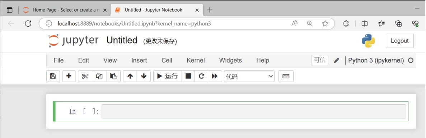This screenshot has height=138, width=426.
Task: Open the browser tab actions menu icon
Action: [9, 10]
